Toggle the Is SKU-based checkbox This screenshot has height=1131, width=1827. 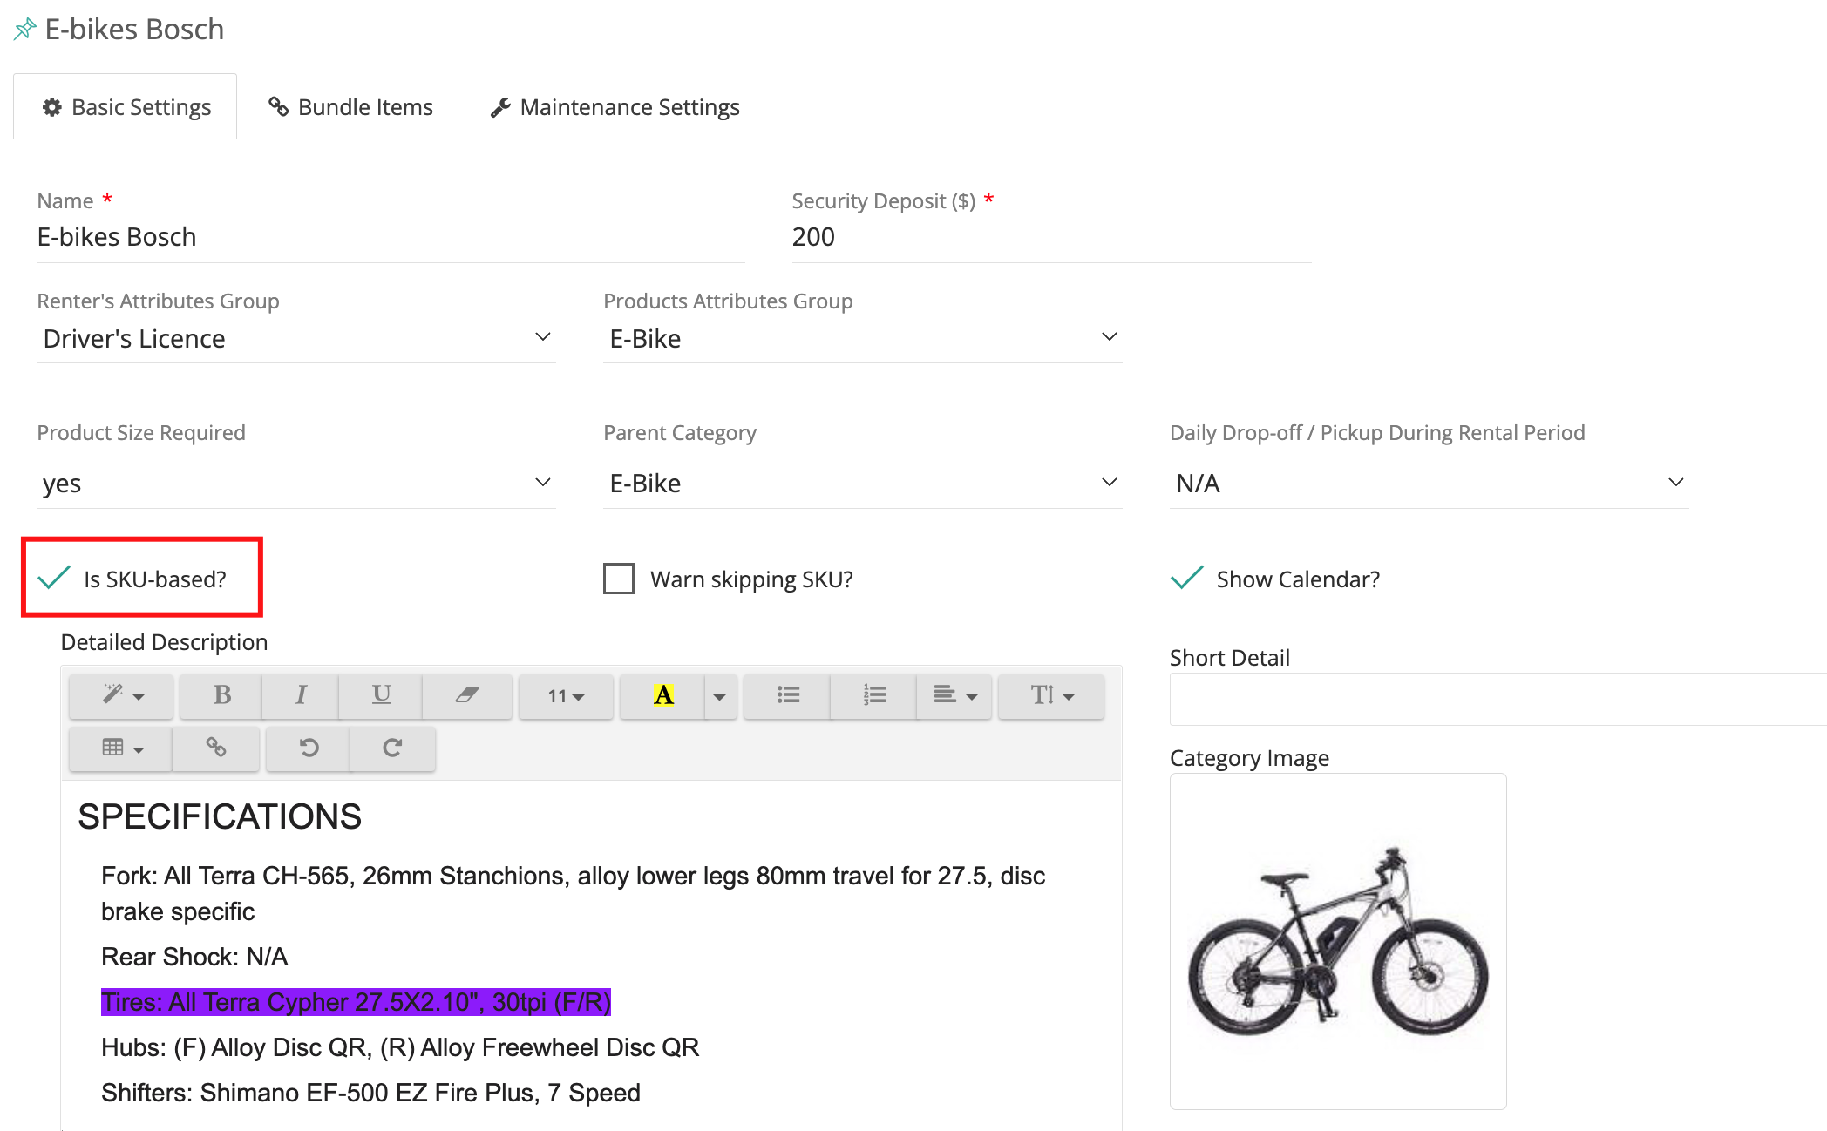(x=54, y=579)
